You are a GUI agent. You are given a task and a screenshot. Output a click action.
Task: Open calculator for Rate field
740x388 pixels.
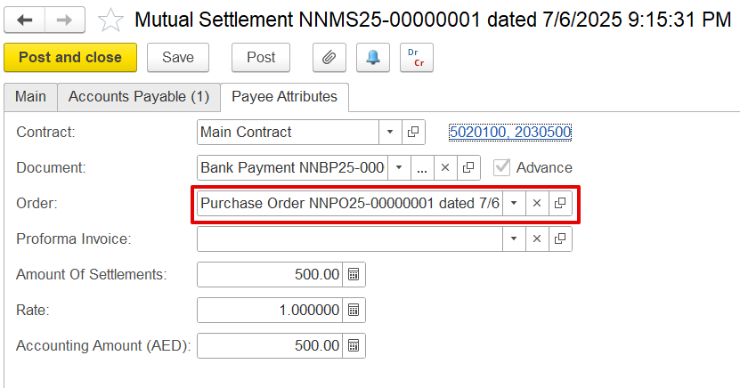click(x=354, y=310)
